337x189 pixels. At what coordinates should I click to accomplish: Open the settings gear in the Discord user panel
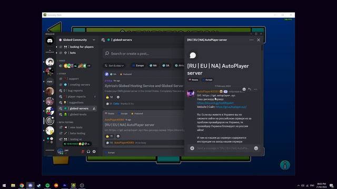(x=94, y=152)
